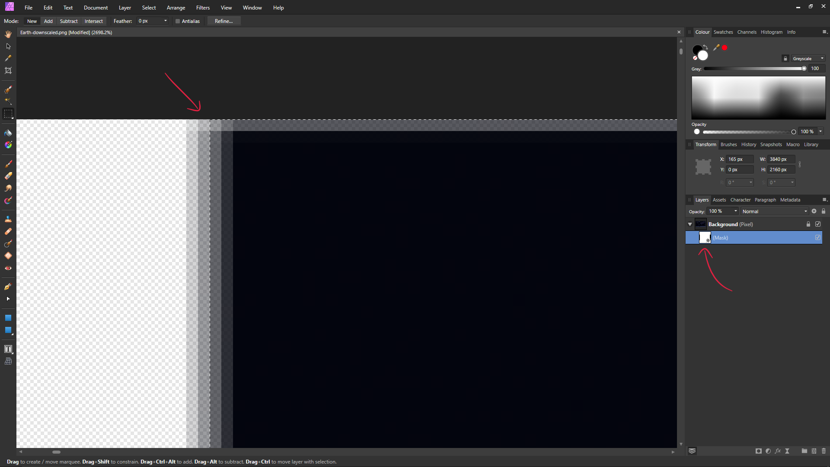This screenshot has width=830, height=467.
Task: Toggle the Antialias checkbox
Action: pos(177,21)
